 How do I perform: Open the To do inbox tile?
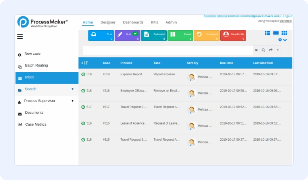[x=101, y=36]
